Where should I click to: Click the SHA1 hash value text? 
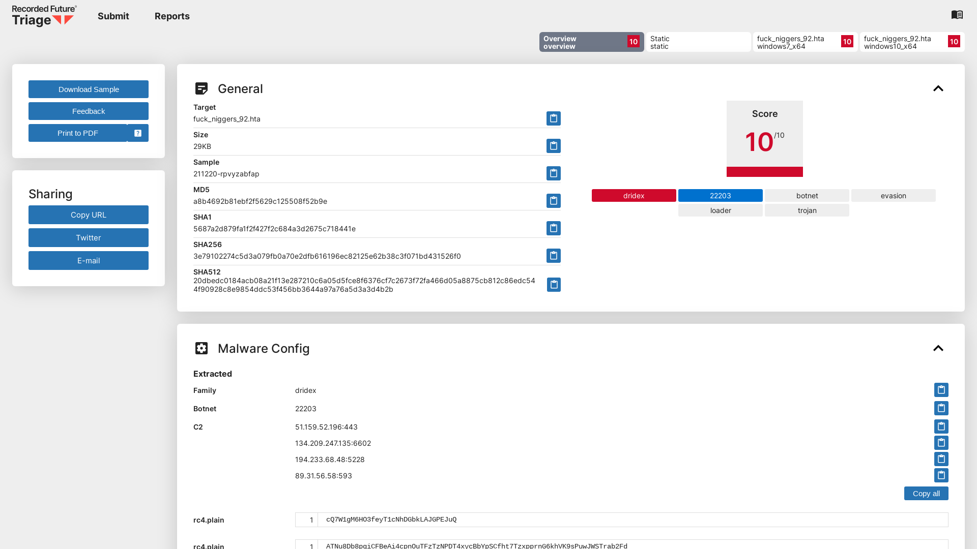pos(274,229)
